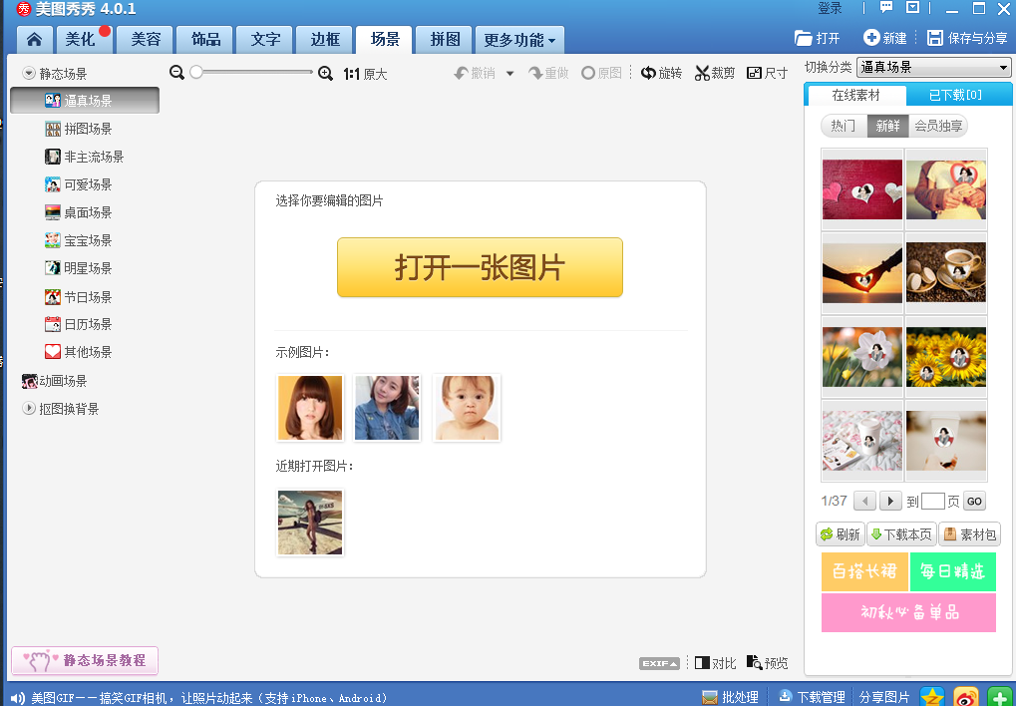This screenshot has width=1016, height=706.
Task: Select the 热门 filter
Action: pyautogui.click(x=844, y=126)
